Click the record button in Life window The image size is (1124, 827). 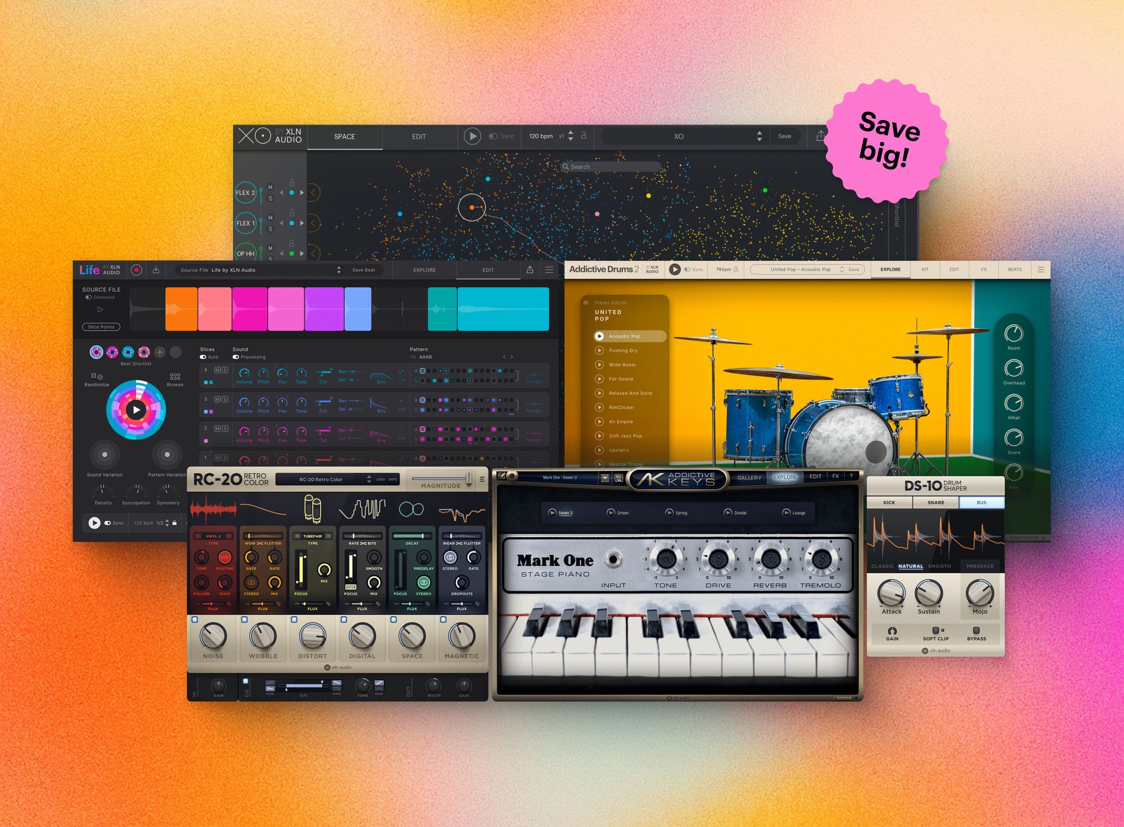pos(136,270)
